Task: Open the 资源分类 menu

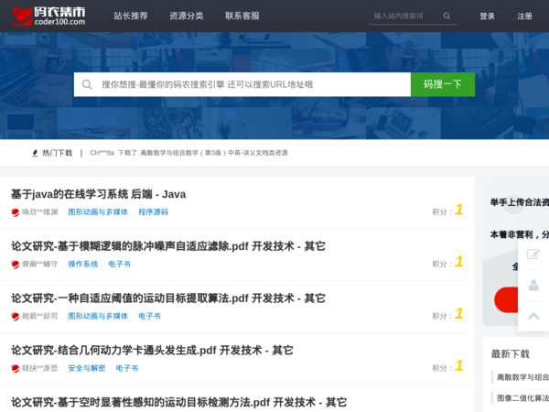Action: [x=187, y=16]
